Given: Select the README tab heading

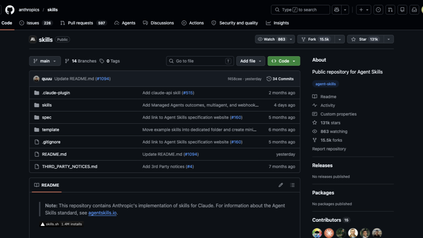Looking at the screenshot, I should (x=47, y=185).
